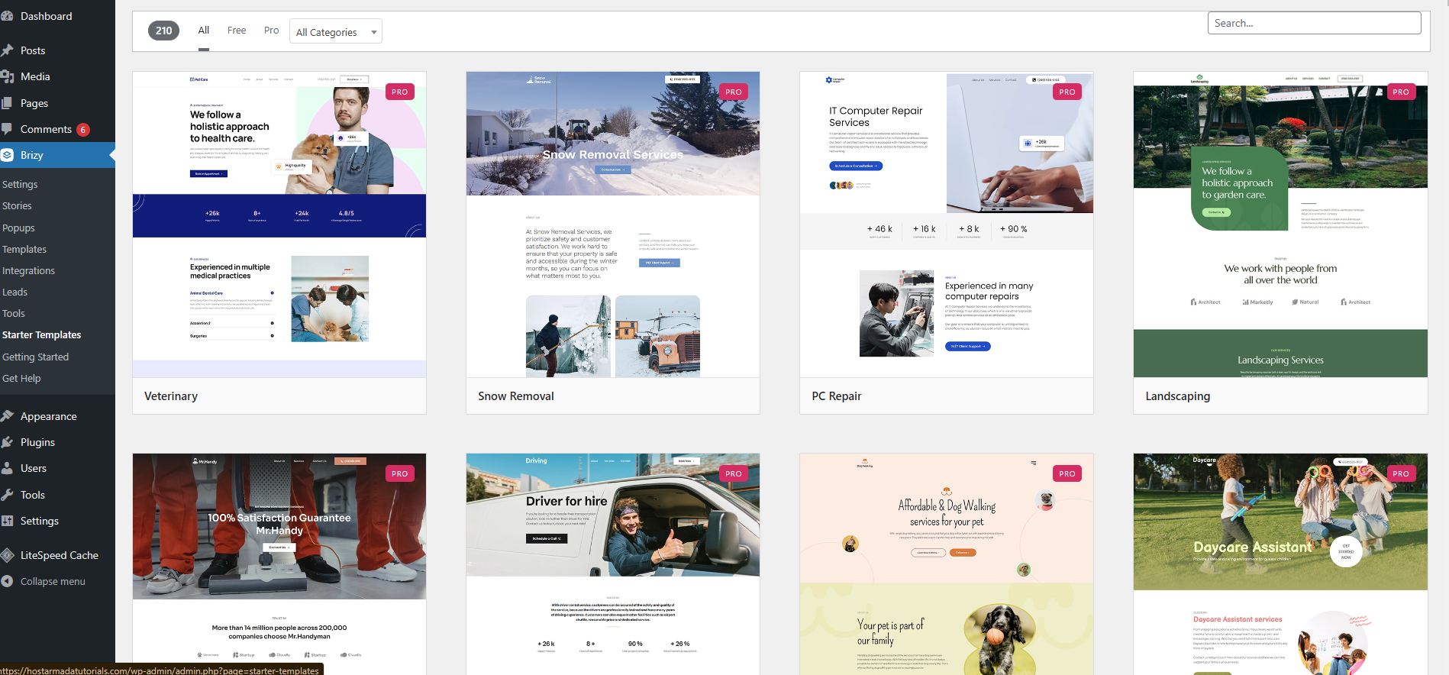Click the Plugins plug icon
Screen dimensions: 1449x675
pyautogui.click(x=7, y=442)
